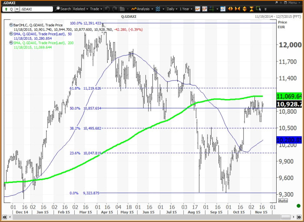Image resolution: width=304 pixels, height=222 pixels.
Task: Click the green status dot indicator
Action: (299, 206)
